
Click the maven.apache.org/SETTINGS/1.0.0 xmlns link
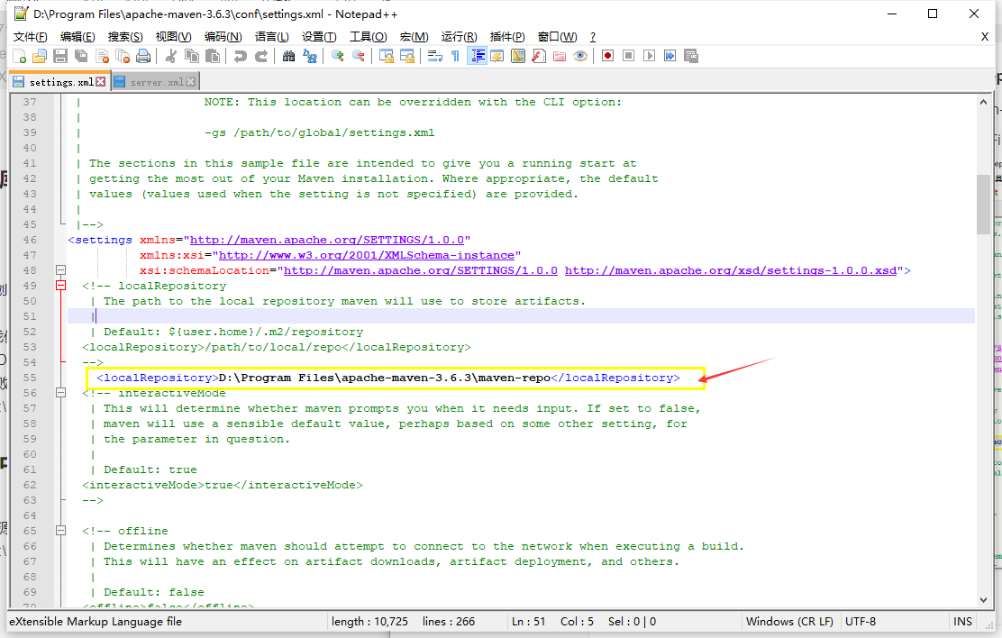click(x=326, y=241)
